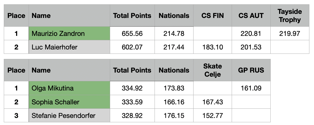
Task: Click the 334.92 total points cell
Action: [x=132, y=88]
